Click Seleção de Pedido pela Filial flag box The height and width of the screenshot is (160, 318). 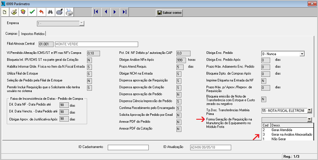coord(89,81)
